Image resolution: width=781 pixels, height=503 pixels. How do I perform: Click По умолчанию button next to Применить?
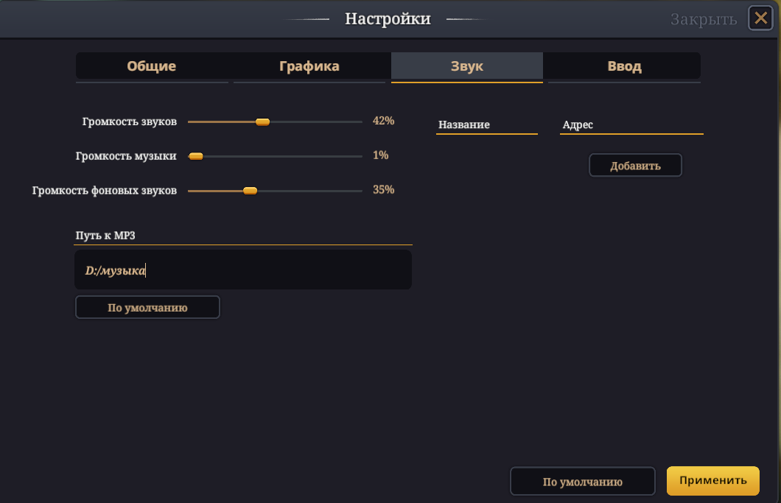point(582,482)
